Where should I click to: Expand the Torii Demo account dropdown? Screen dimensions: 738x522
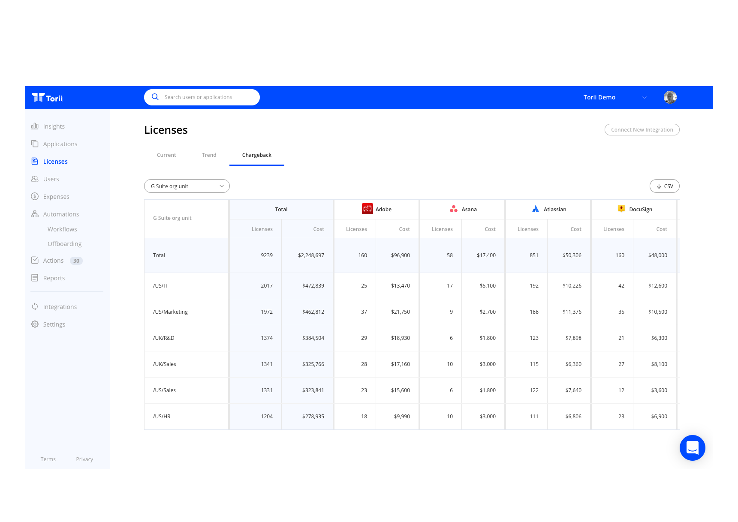pos(615,97)
